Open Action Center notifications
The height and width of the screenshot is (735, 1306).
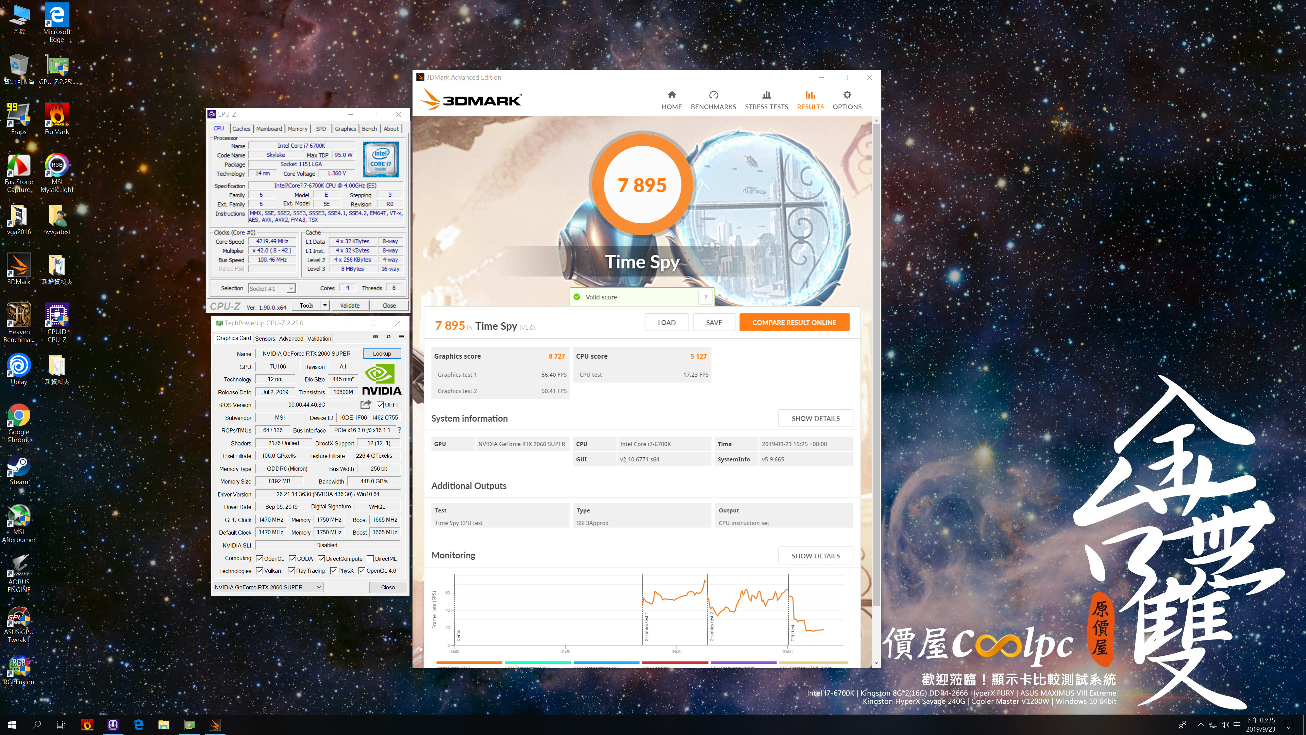(1289, 725)
